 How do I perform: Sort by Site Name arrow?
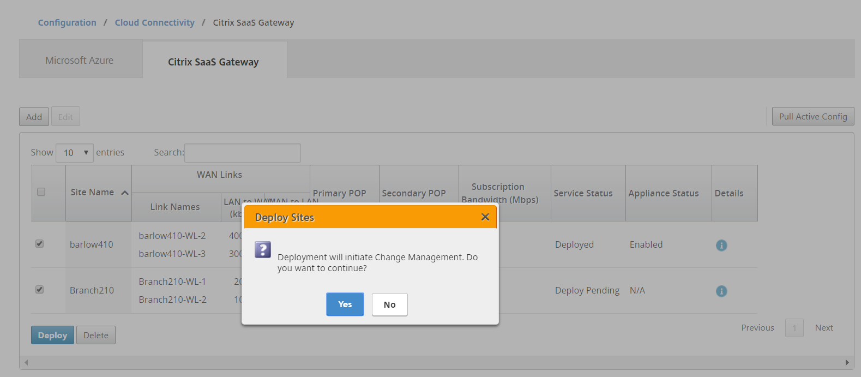coord(125,193)
